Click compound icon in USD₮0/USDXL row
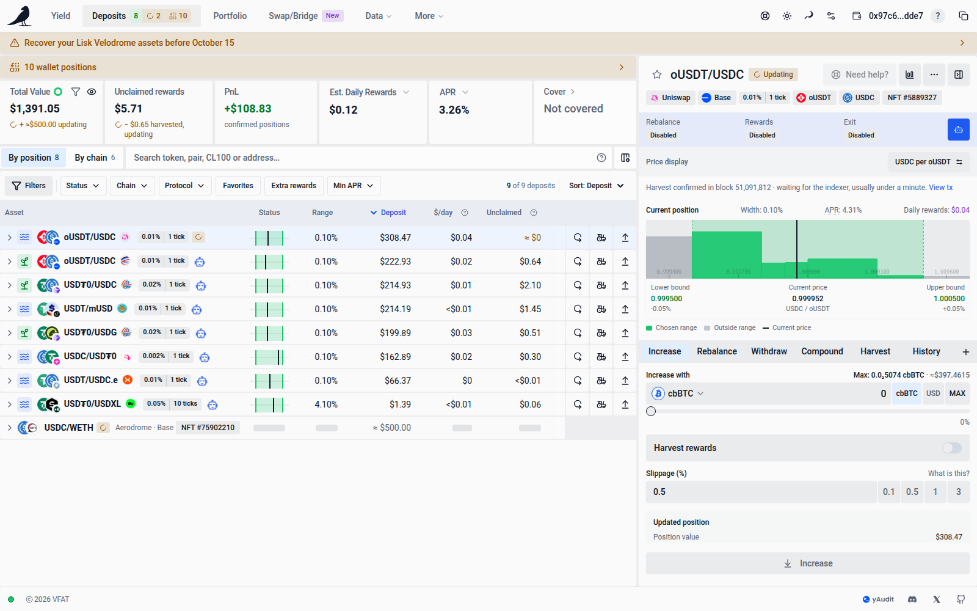Image resolution: width=977 pixels, height=611 pixels. pyautogui.click(x=601, y=404)
